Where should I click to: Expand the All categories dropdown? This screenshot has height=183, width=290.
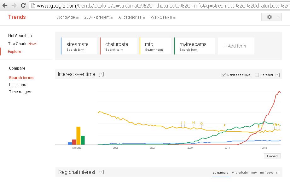pos(132,17)
